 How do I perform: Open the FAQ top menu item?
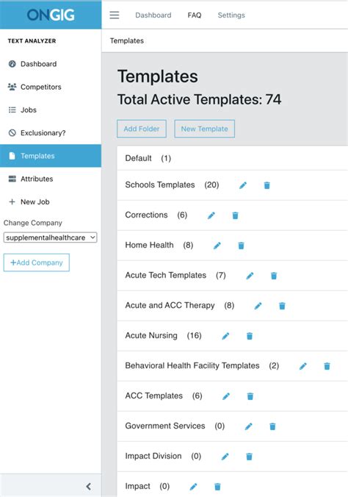[x=195, y=15]
